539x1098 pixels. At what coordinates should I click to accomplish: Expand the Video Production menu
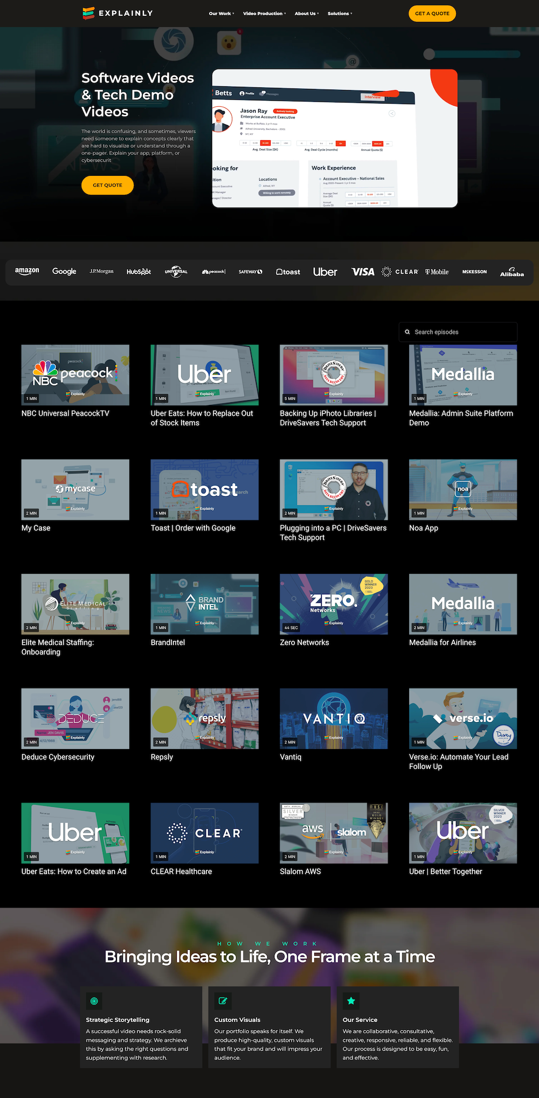265,13
